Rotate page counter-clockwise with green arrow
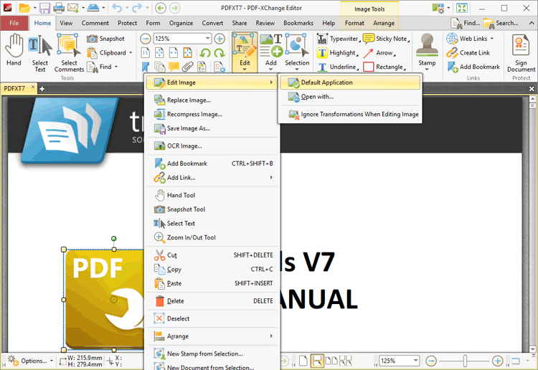538x370 pixels. (205, 53)
